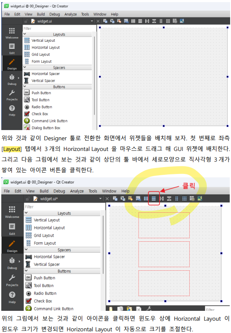Click Lay Out Vertically icon in upper screenshot toolbar
This screenshot has height=333, width=231.
coord(140,21)
